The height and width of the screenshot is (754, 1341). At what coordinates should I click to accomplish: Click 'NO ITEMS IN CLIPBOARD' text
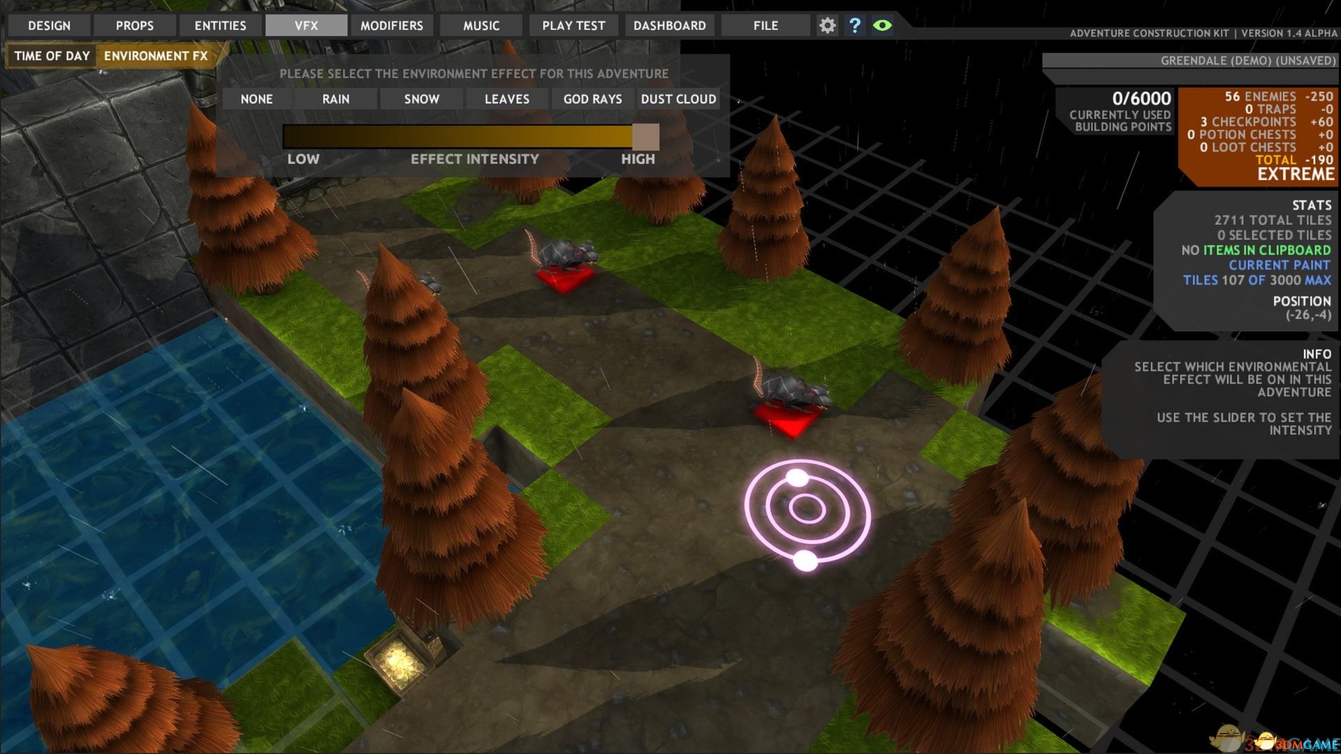pyautogui.click(x=1256, y=250)
